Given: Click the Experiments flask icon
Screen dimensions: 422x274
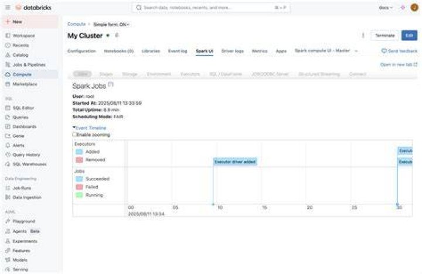Looking at the screenshot, I should coord(8,241).
